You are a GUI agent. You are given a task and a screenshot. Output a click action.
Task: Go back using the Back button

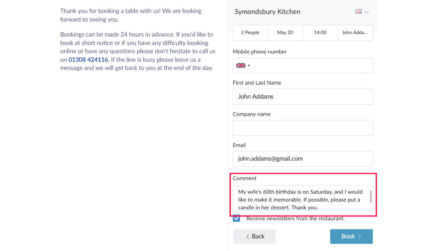[x=254, y=236]
